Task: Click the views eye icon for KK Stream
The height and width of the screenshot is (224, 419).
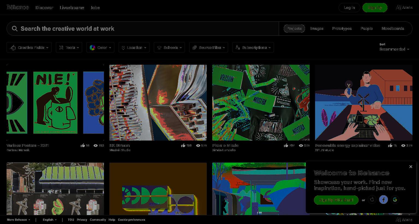Action: 198,145
